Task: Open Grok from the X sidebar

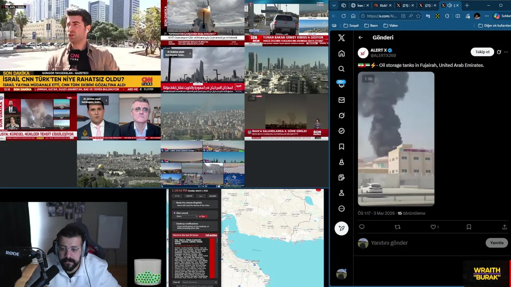Action: click(341, 116)
